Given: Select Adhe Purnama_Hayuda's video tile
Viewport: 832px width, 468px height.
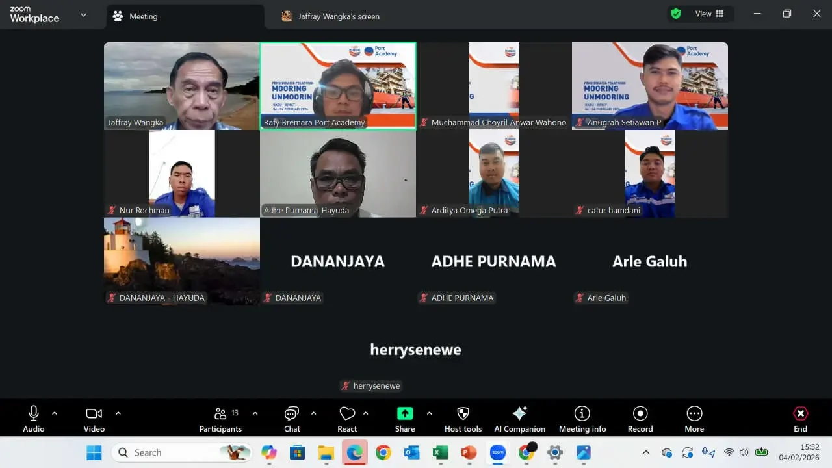Looking at the screenshot, I should 338,174.
